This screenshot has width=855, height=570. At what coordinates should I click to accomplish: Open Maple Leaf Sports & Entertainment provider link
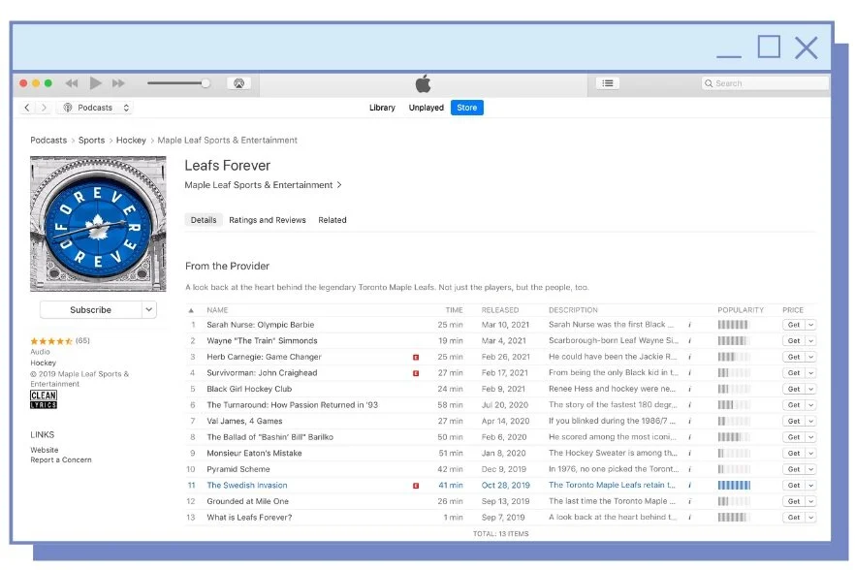click(263, 185)
